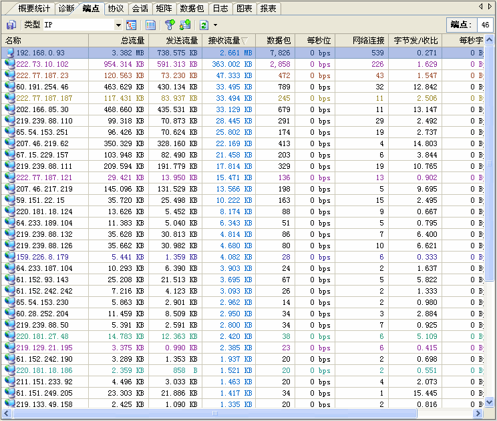Screen dimensions: 497x421
Task: Expand the refresh interval dropdown arrow
Action: [x=215, y=25]
